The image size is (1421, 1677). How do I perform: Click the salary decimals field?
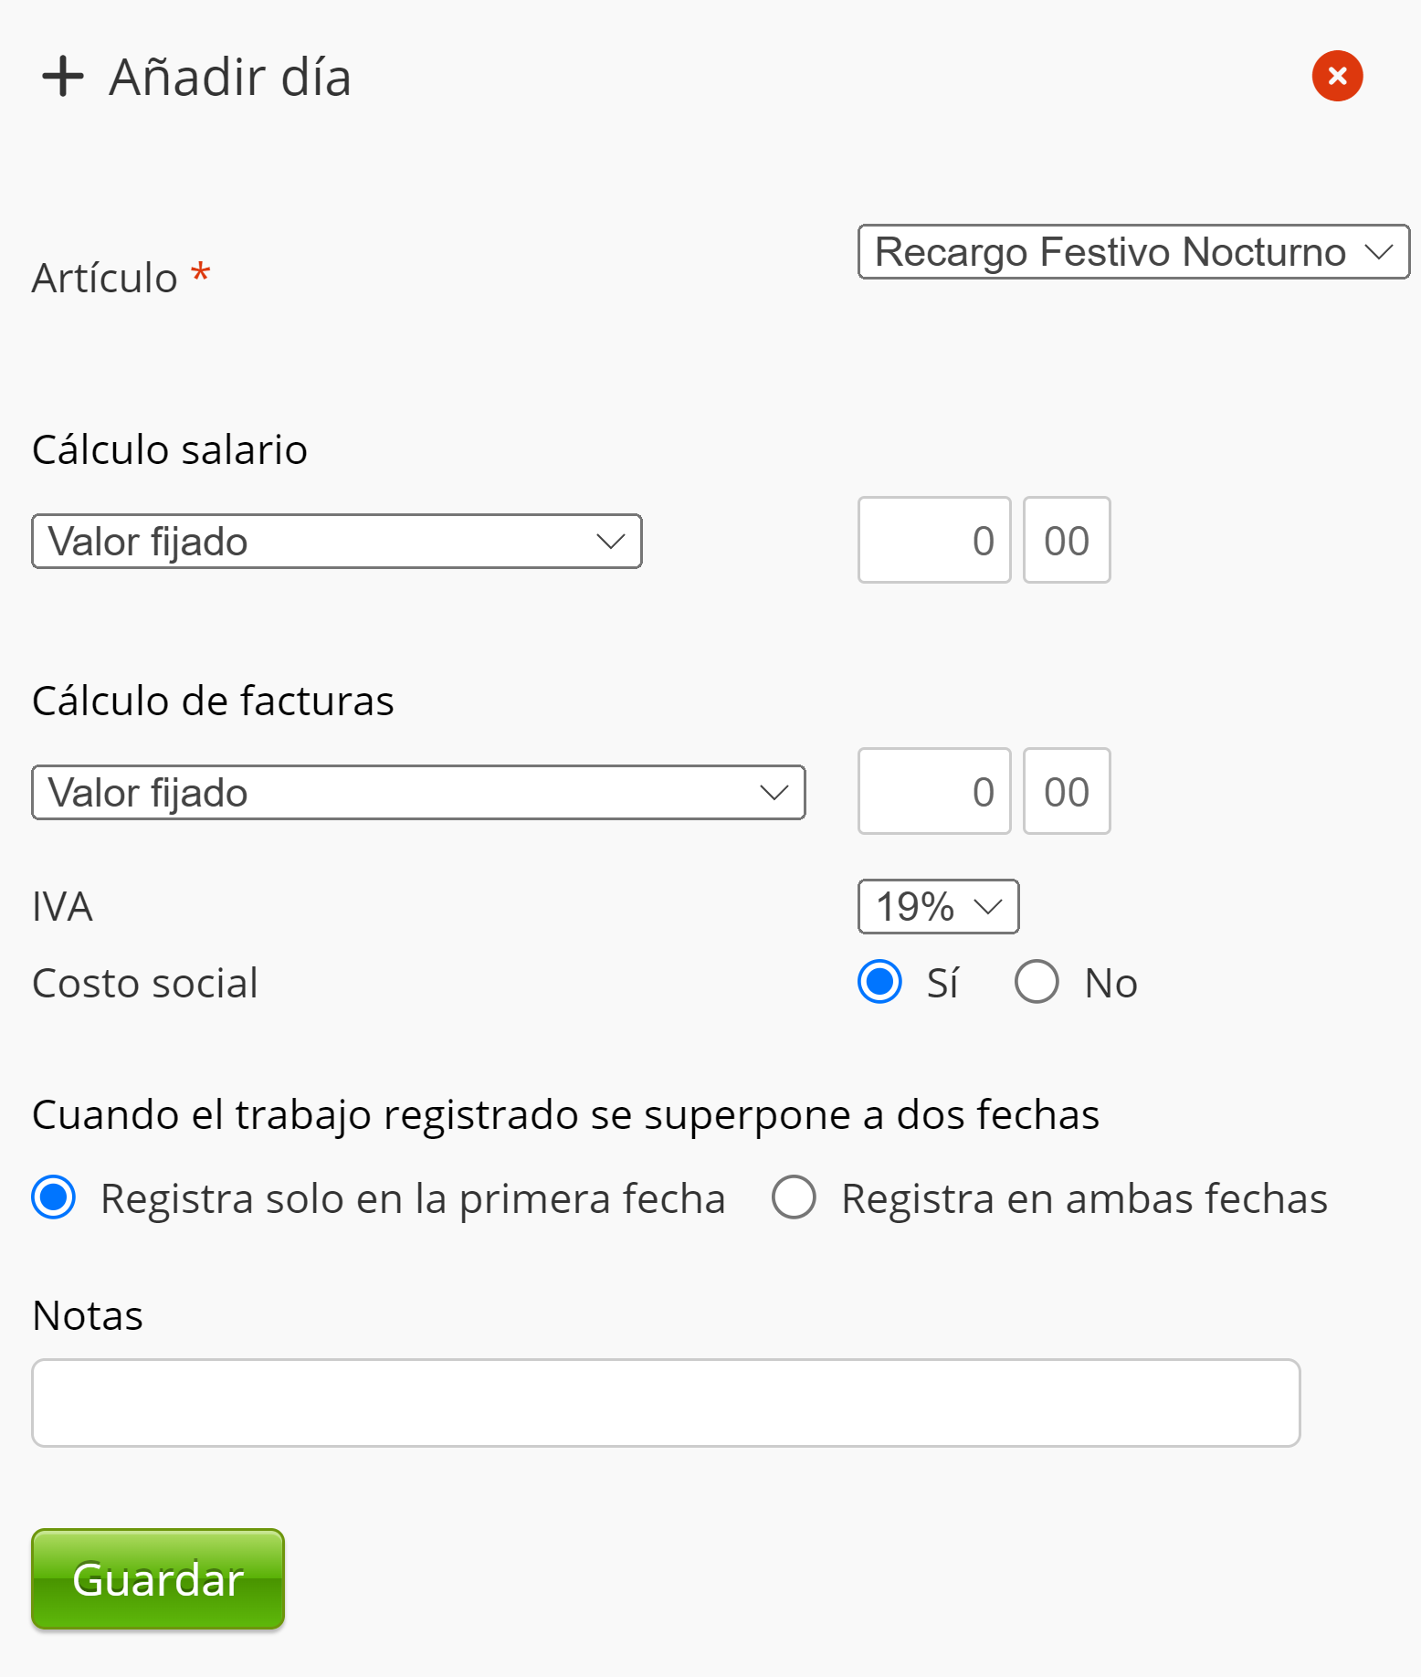(1067, 541)
